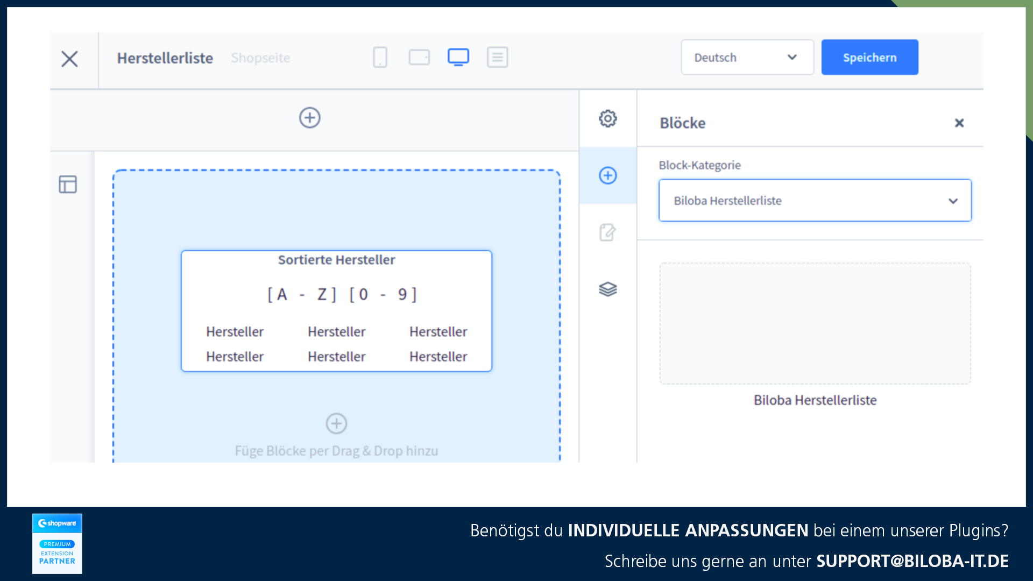Screen dimensions: 1033x581
Task: Click the Shopware Premium Extension Partner badge
Action: [57, 543]
